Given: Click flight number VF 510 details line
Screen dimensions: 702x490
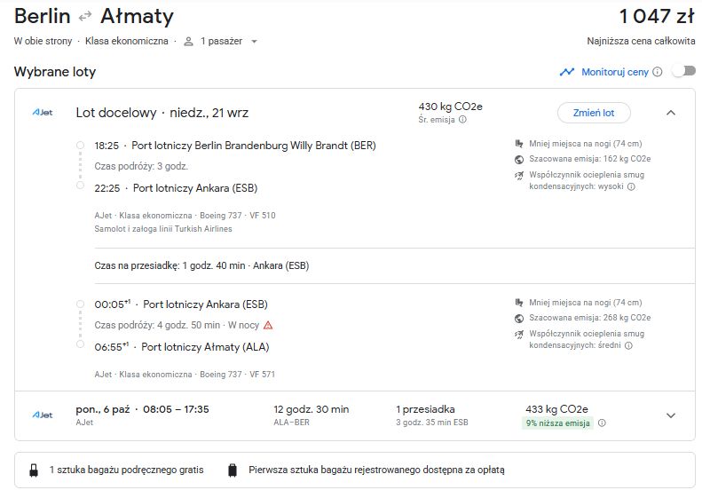Looking at the screenshot, I should pos(185,216).
